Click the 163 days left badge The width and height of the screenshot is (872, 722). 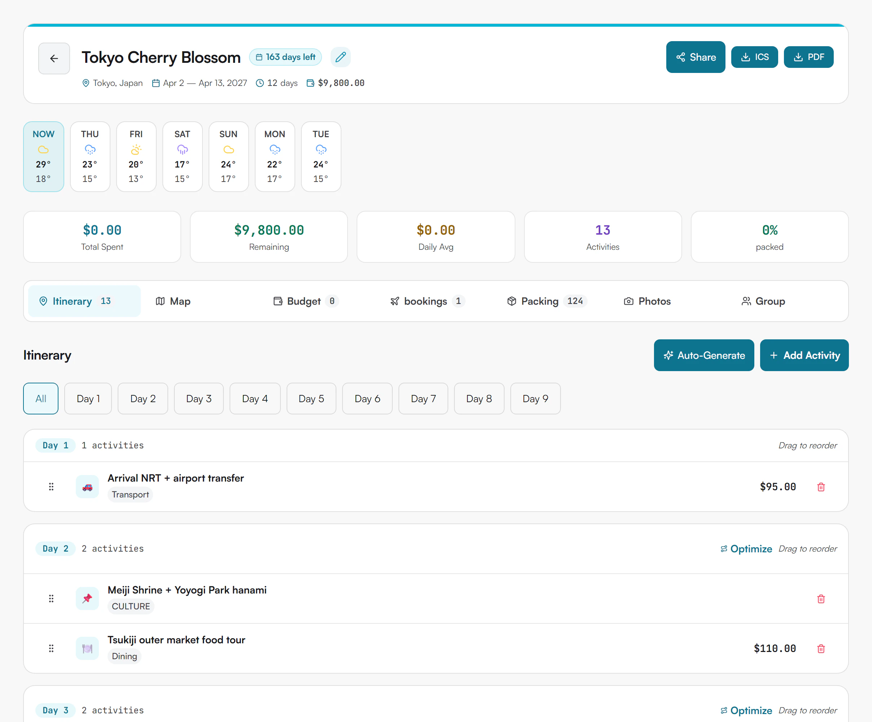[286, 57]
